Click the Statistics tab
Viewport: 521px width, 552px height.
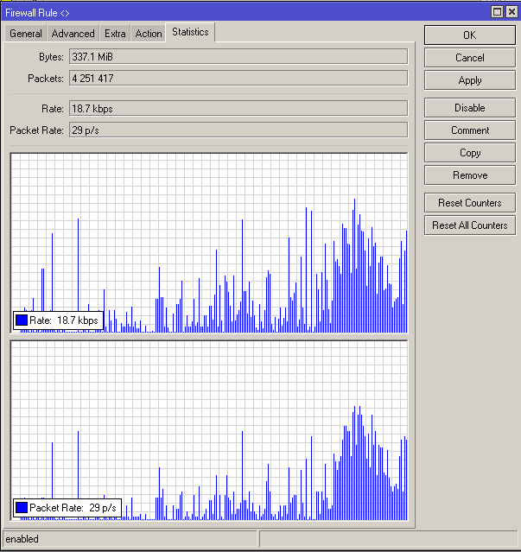190,32
